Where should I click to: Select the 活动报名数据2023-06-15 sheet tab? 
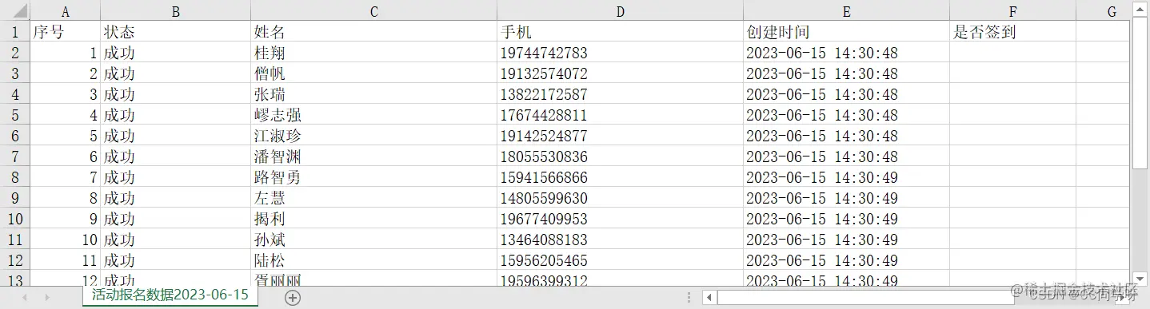pyautogui.click(x=170, y=295)
